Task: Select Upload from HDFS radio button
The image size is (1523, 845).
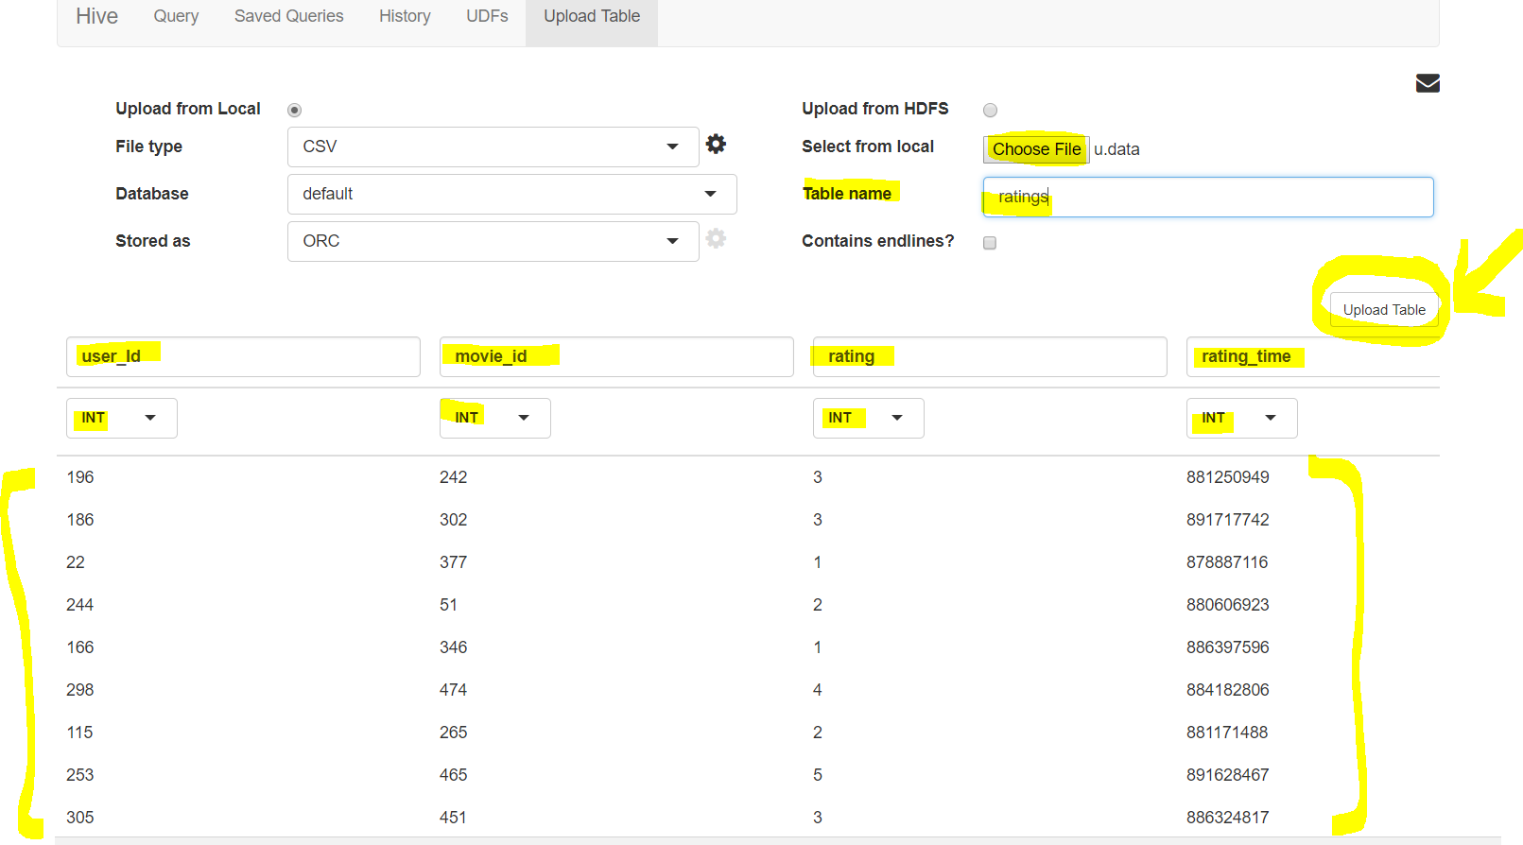Action: point(990,111)
